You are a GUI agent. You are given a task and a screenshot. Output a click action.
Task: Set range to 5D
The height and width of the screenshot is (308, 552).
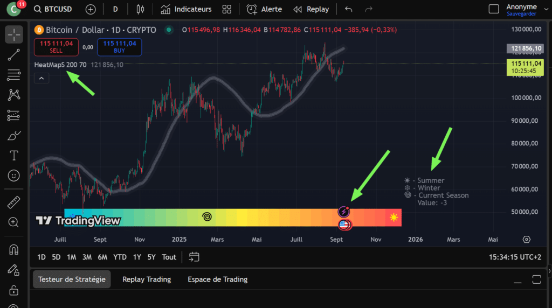[56, 257]
